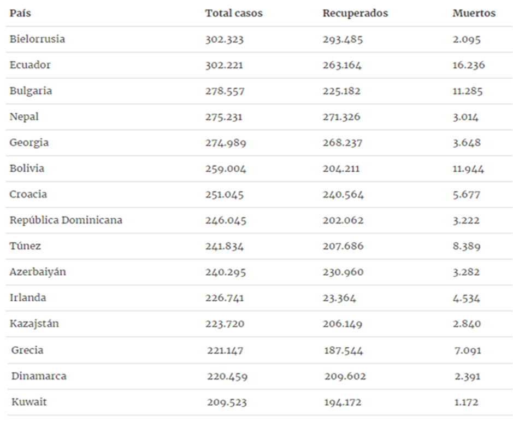The width and height of the screenshot is (513, 421).
Task: Select Dinamarca's total cases 220.459
Action: 227,377
